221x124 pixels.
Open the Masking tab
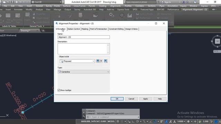pyautogui.click(x=85, y=29)
